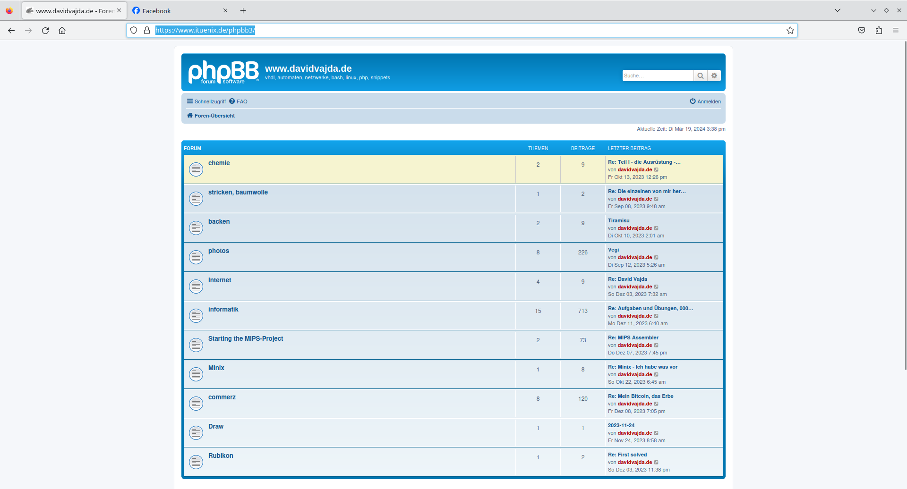Open Starting the MIPS-Project forum
Image resolution: width=907 pixels, height=489 pixels.
tap(245, 339)
